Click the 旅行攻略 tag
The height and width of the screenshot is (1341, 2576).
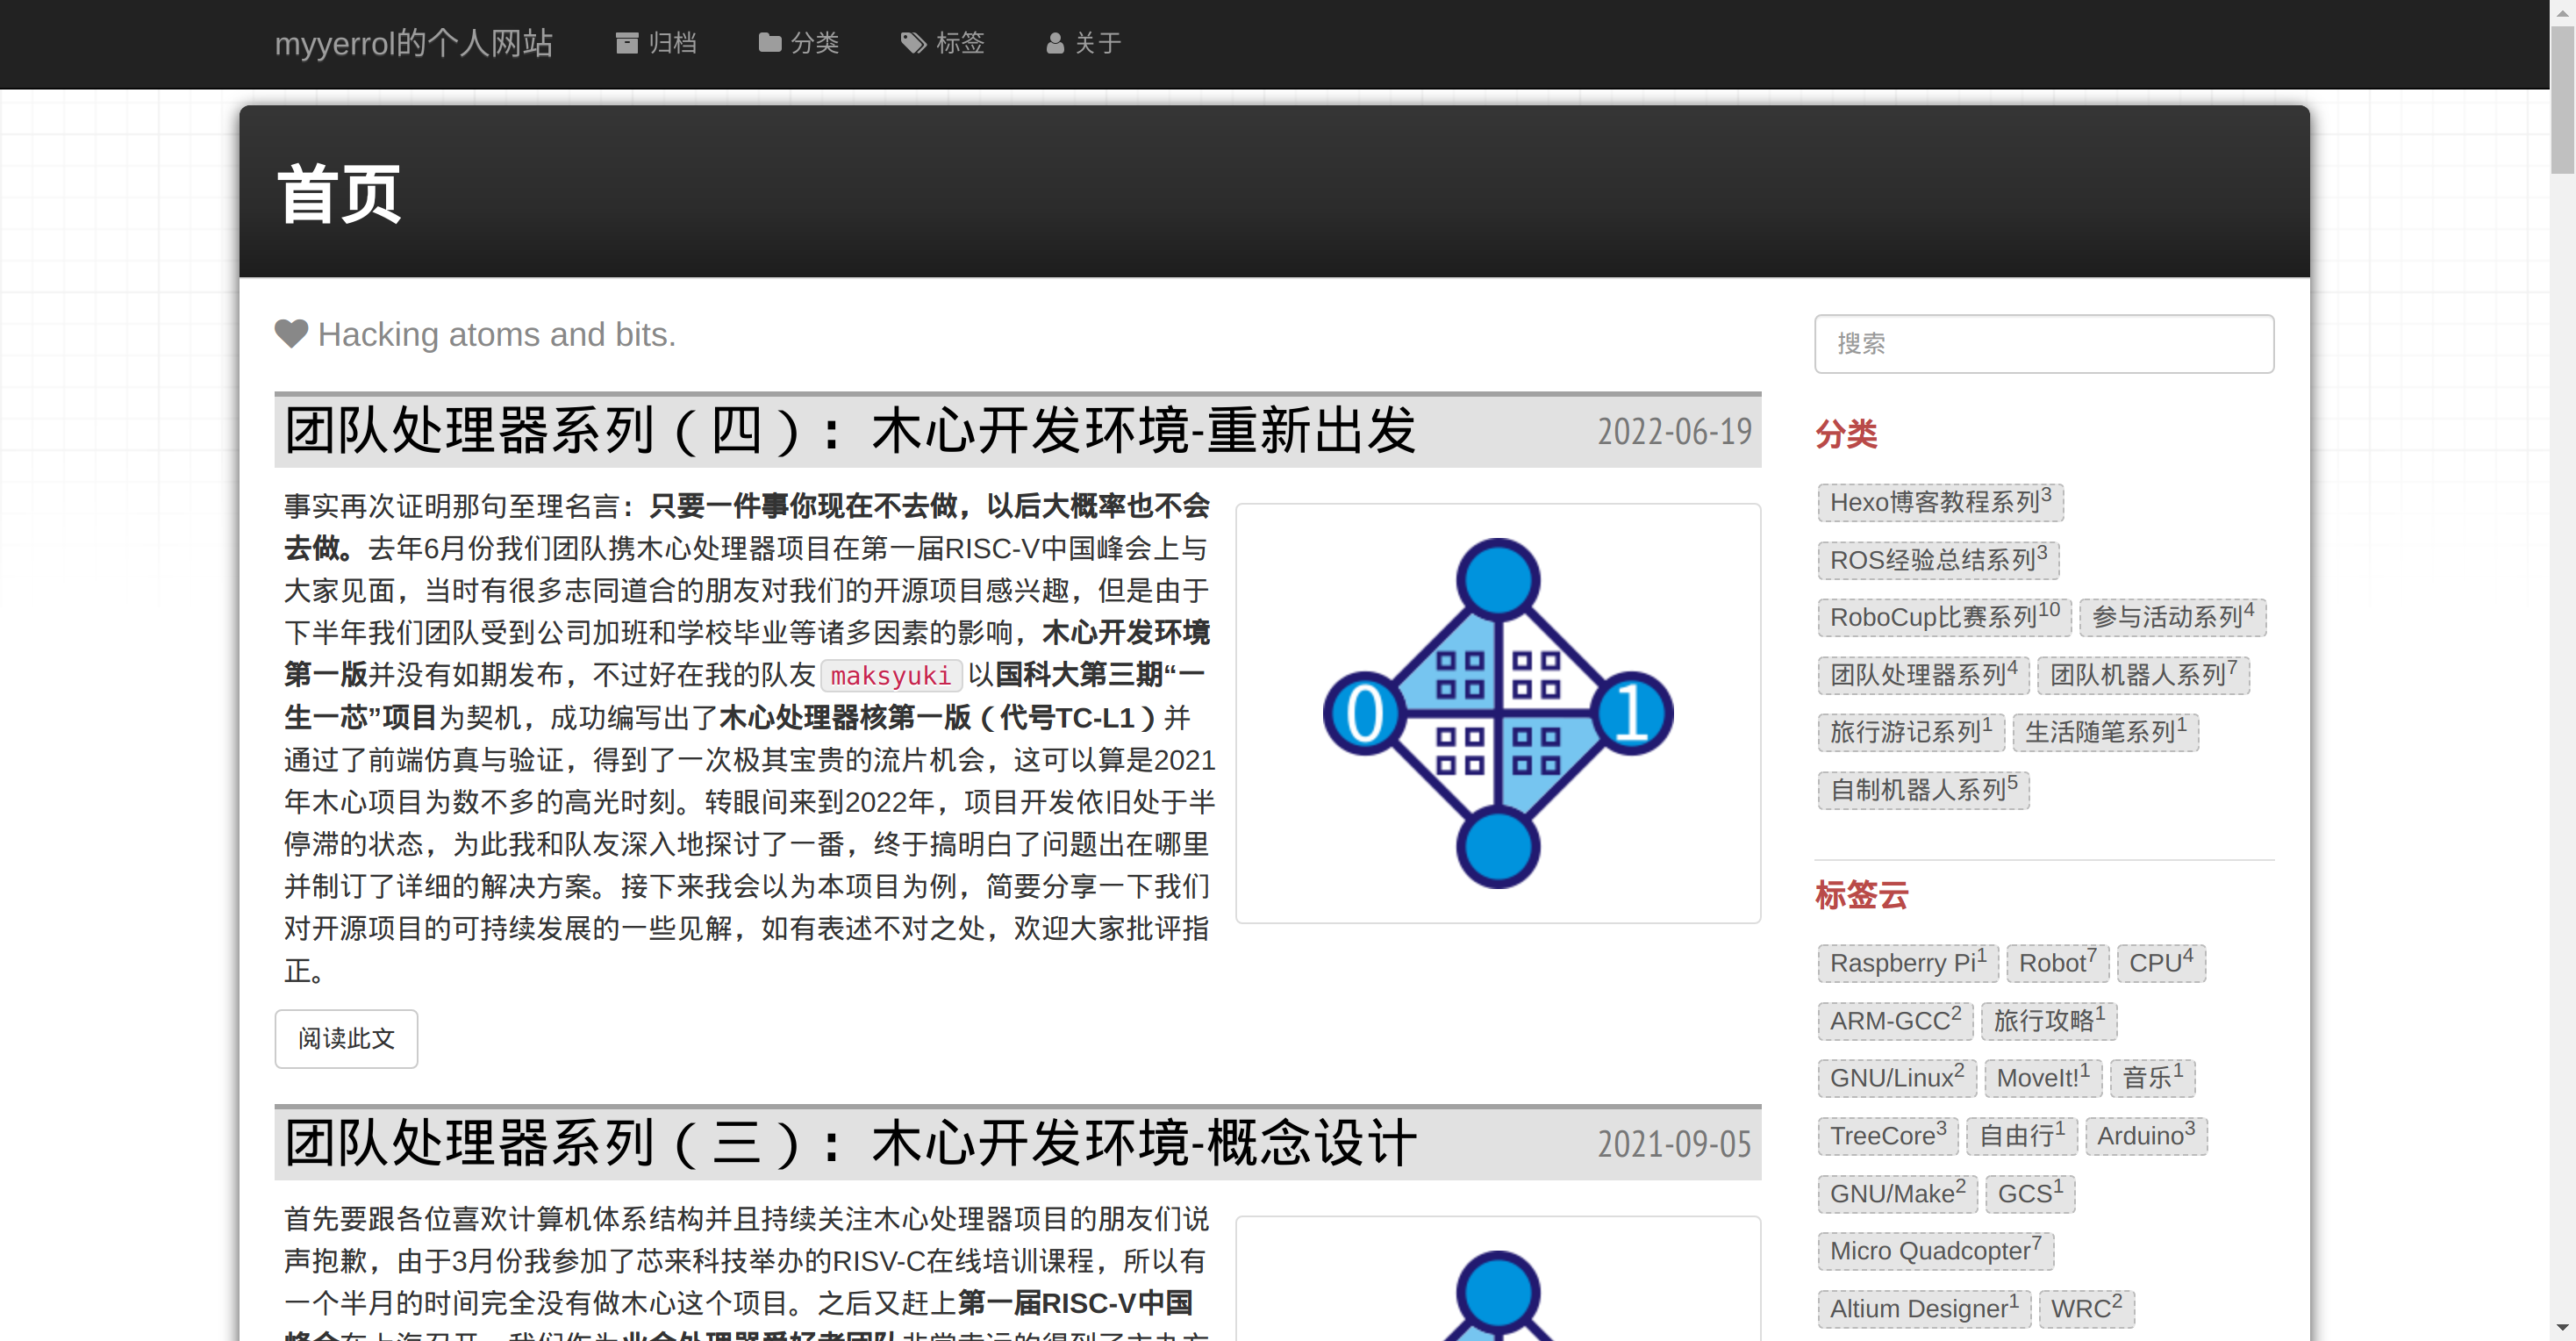(2048, 1021)
